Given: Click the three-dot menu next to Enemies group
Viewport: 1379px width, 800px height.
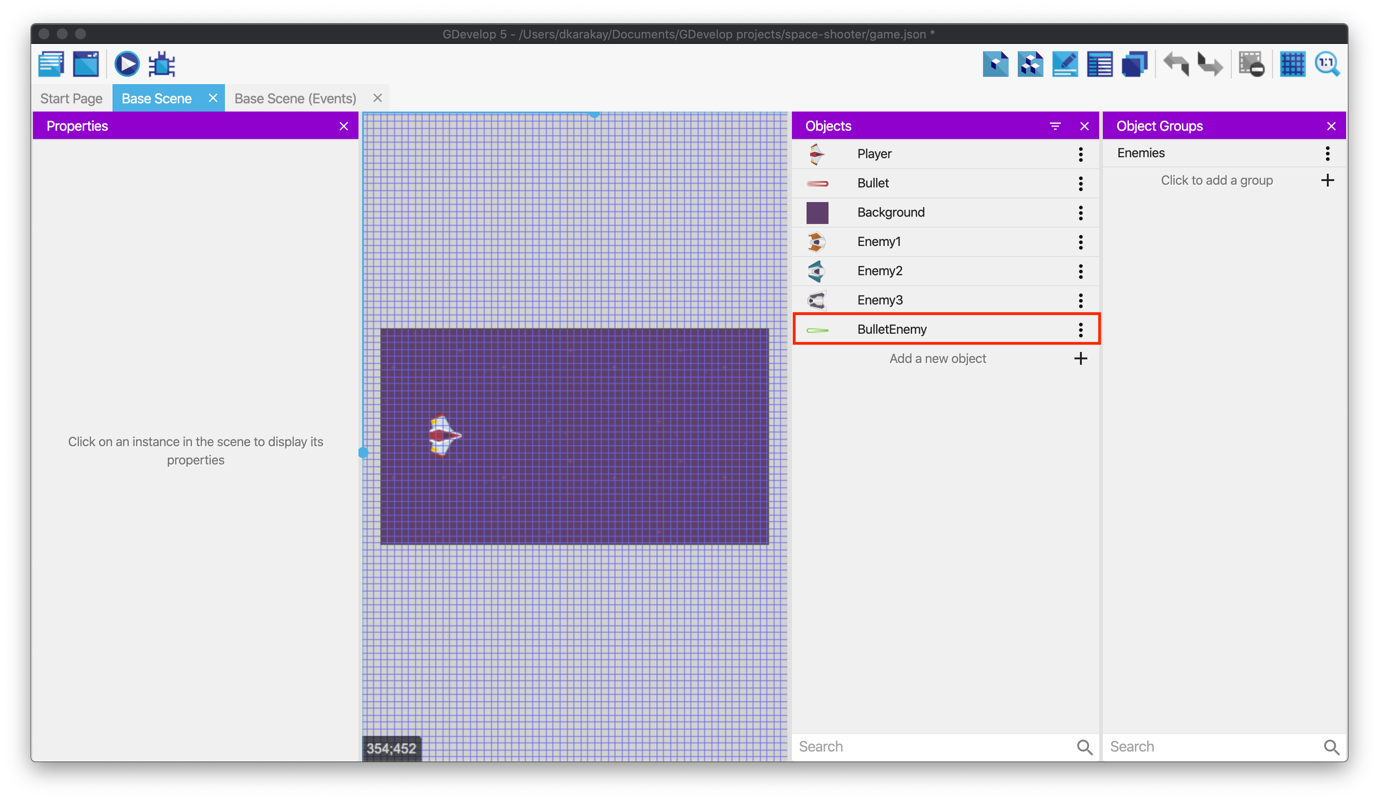Looking at the screenshot, I should [1331, 152].
